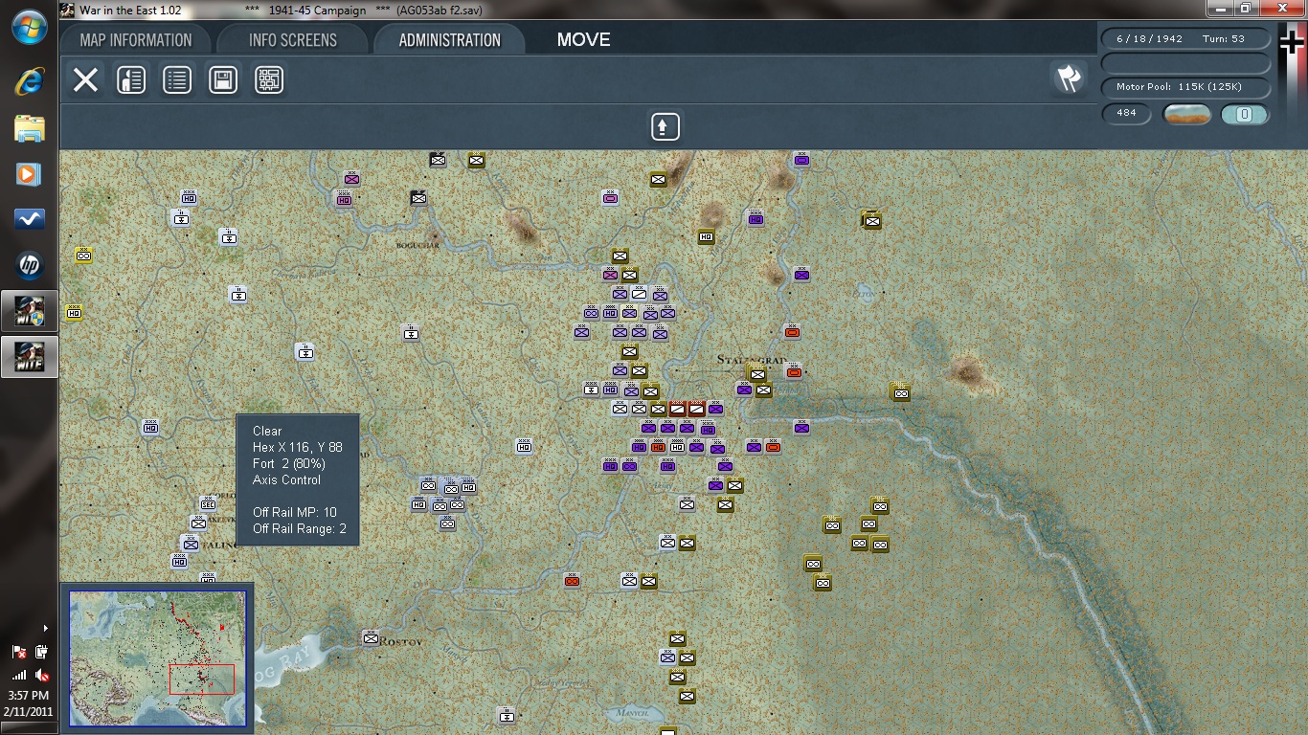
Task: Open the Map Information tab
Action: (135, 40)
